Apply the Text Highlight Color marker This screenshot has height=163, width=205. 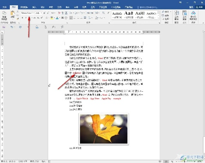click(x=52, y=18)
